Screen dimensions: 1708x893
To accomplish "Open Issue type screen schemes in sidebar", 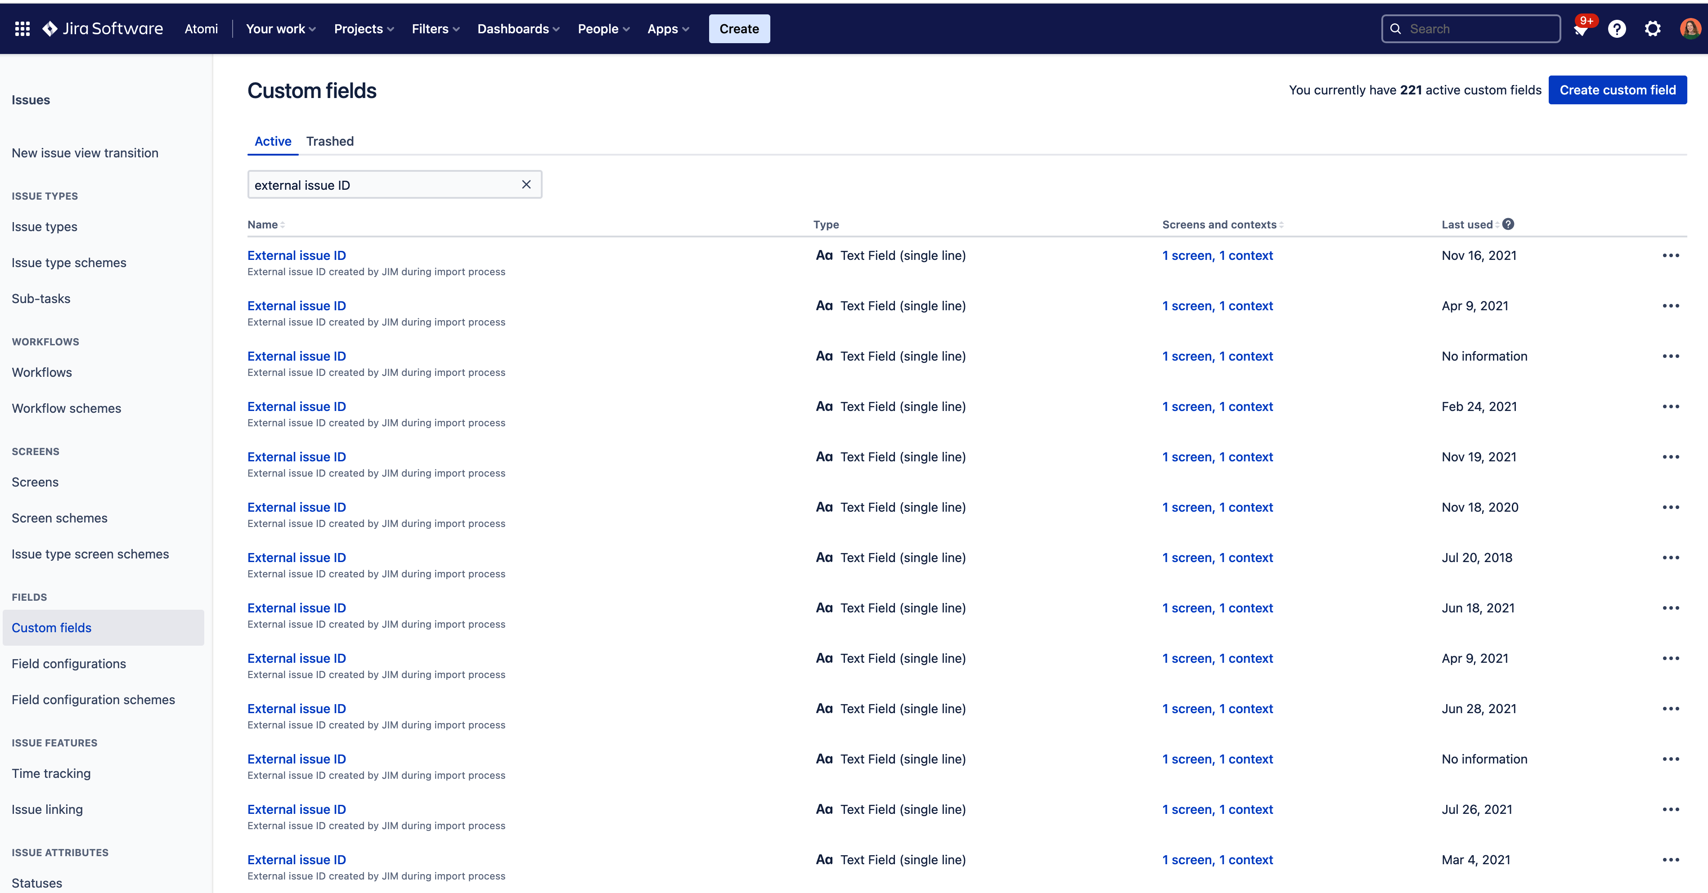I will click(90, 554).
